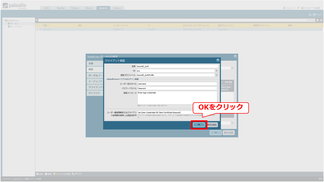Select the エージェント tab in portal settings
Image resolution: width=324 pixels, height=182 pixels.
[95, 81]
